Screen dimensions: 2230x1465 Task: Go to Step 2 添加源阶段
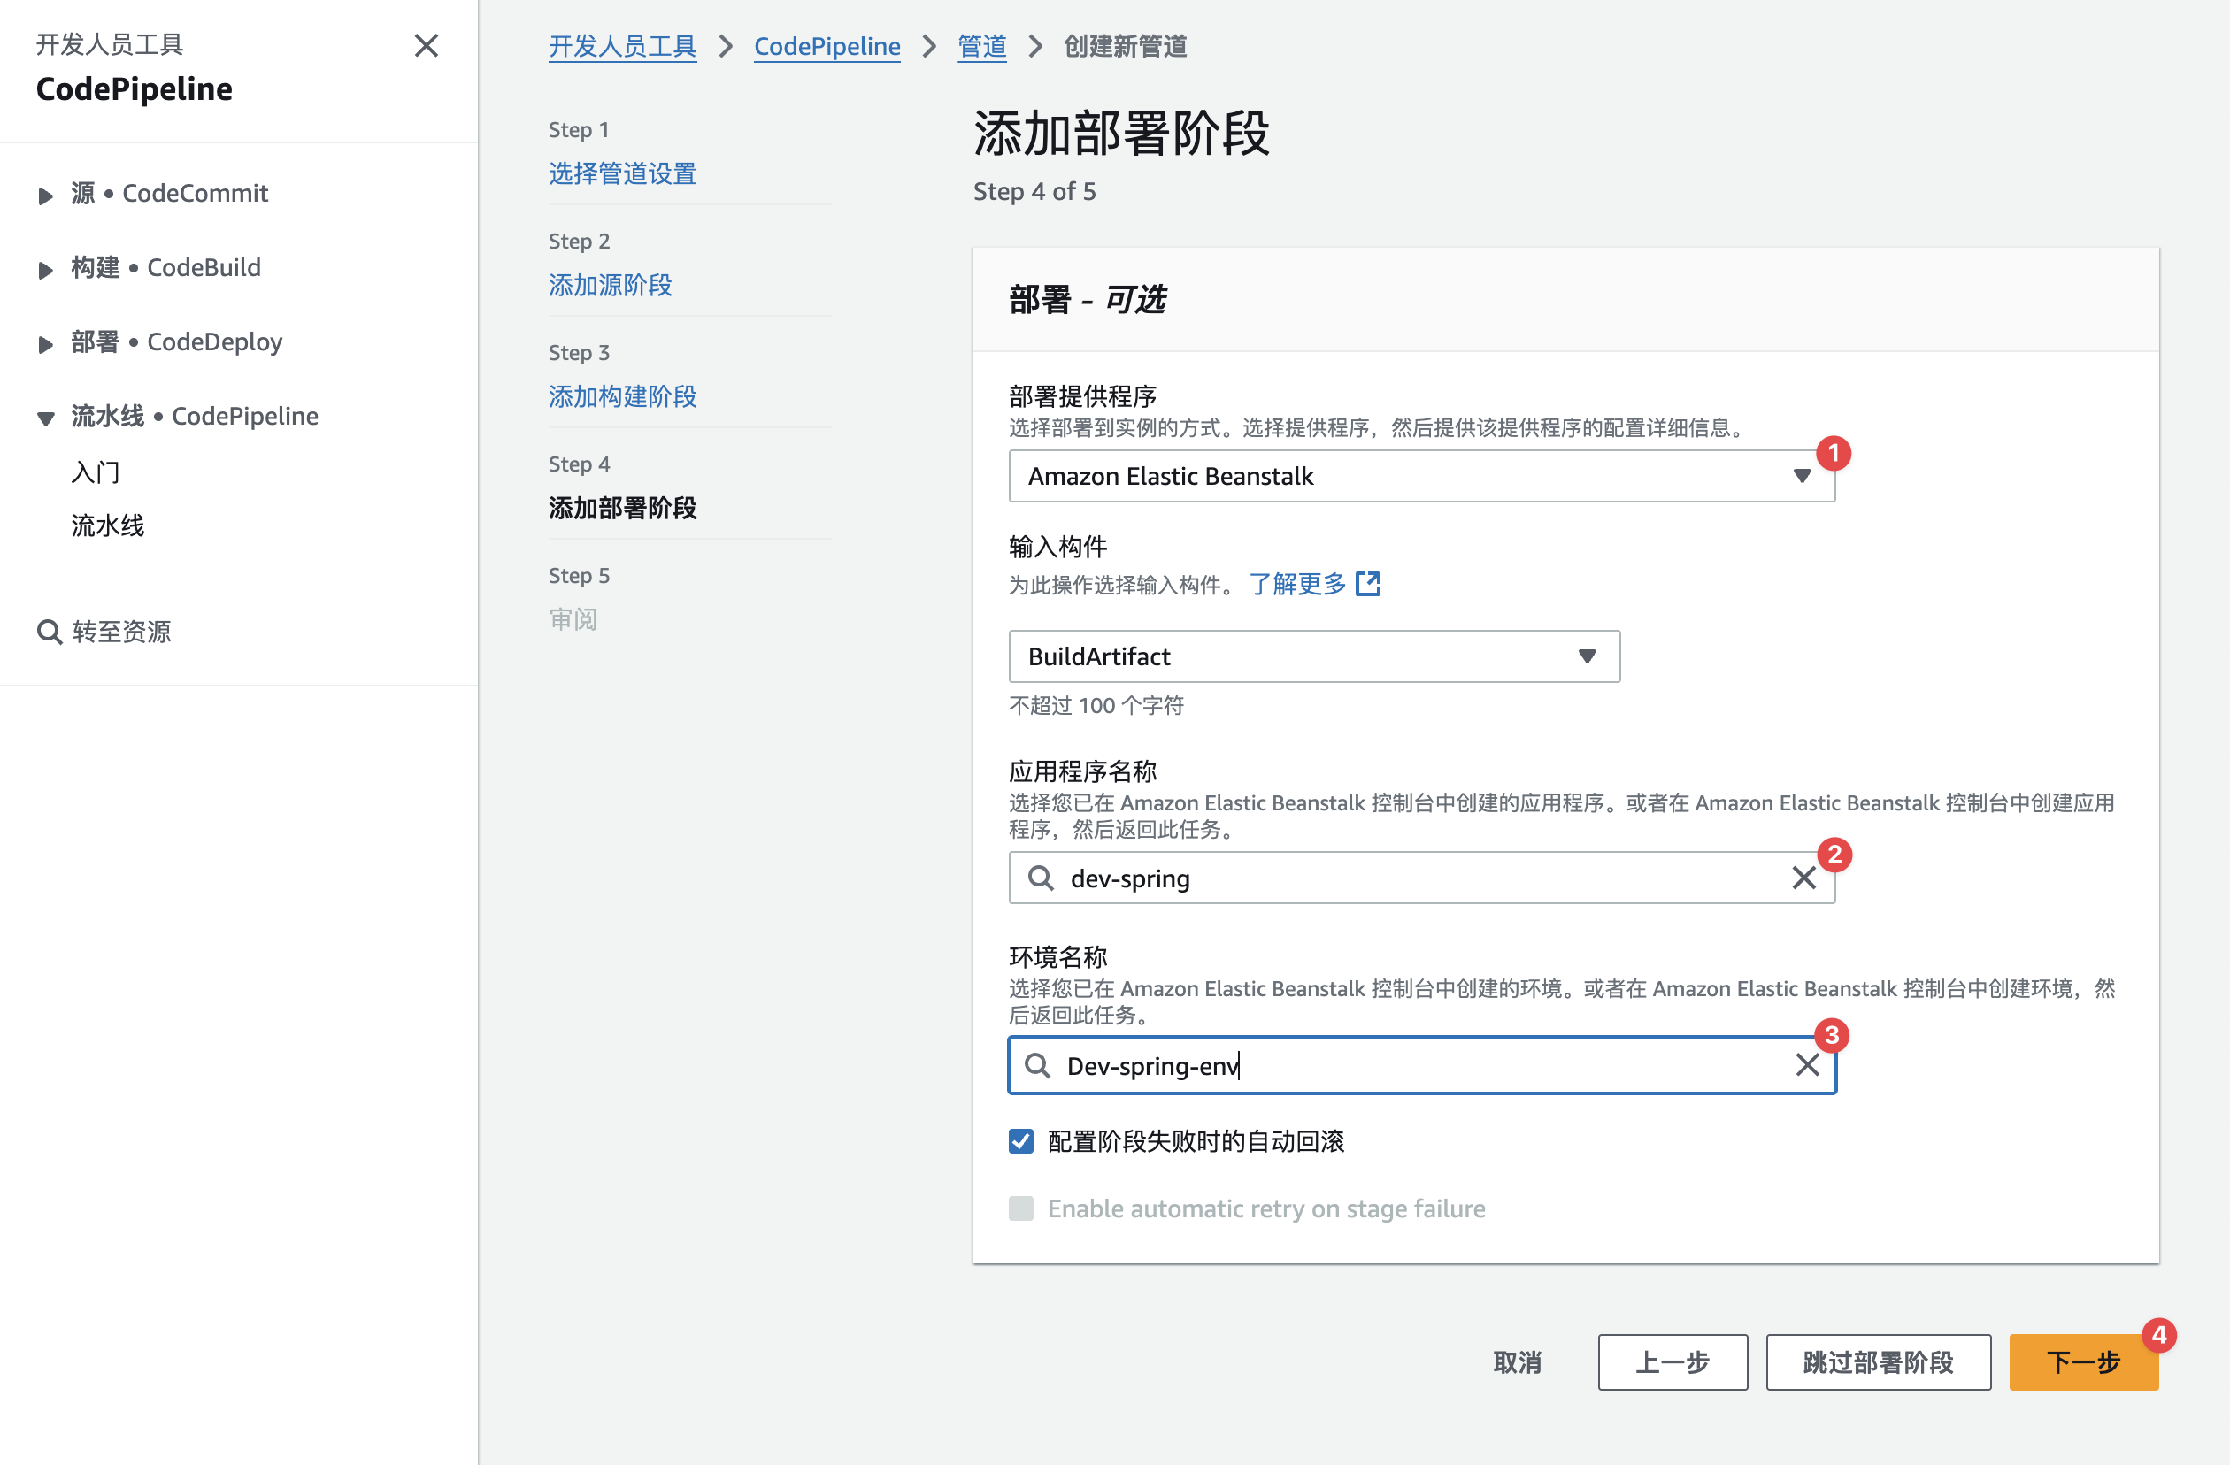(610, 285)
